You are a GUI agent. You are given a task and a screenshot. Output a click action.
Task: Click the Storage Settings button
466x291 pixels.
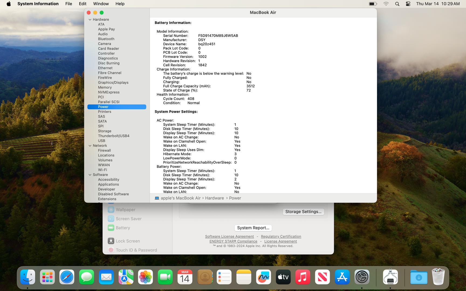(x=303, y=212)
